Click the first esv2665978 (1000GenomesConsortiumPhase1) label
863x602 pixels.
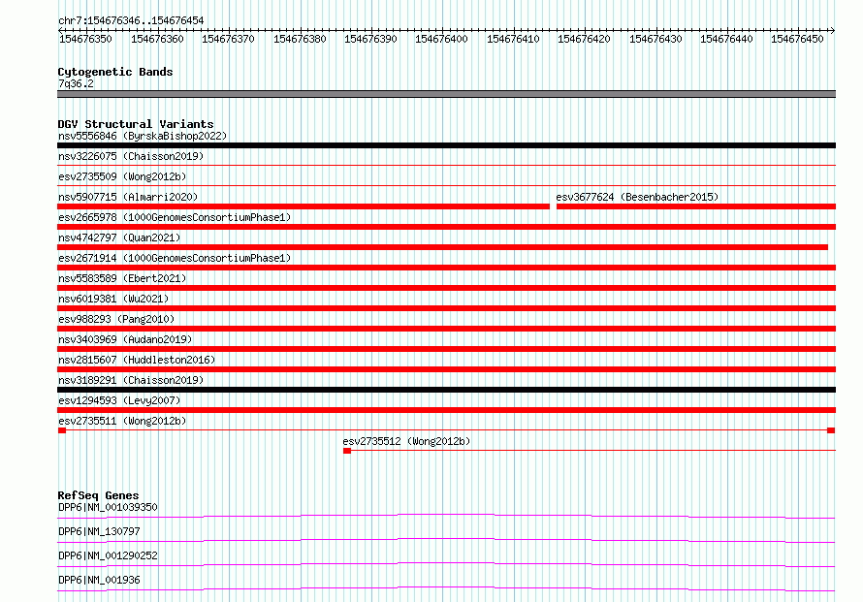pos(175,217)
